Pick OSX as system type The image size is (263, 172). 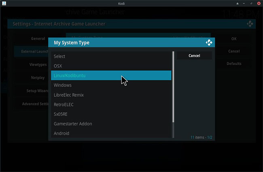[111, 66]
